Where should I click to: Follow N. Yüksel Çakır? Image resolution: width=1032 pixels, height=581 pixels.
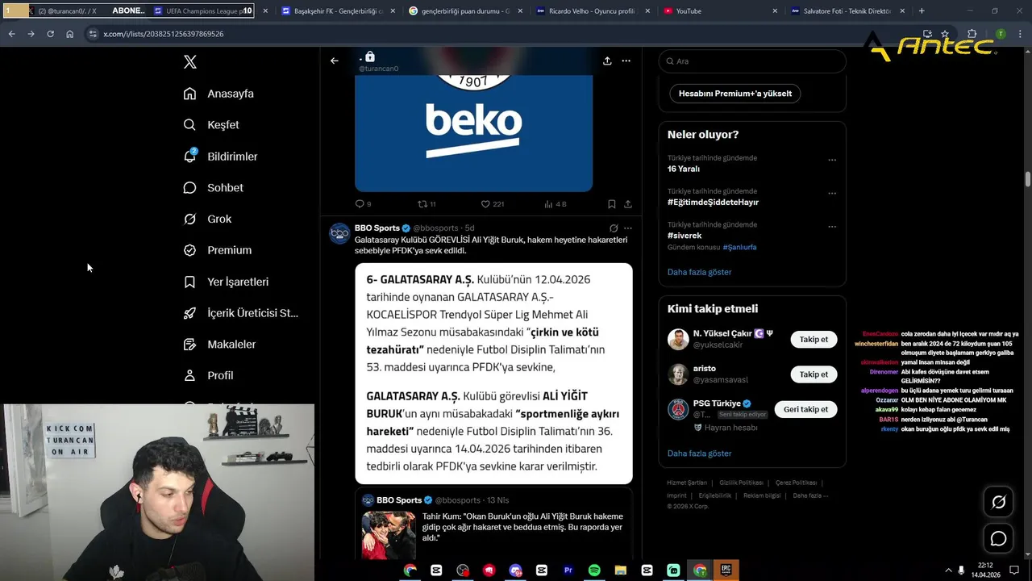click(x=814, y=340)
